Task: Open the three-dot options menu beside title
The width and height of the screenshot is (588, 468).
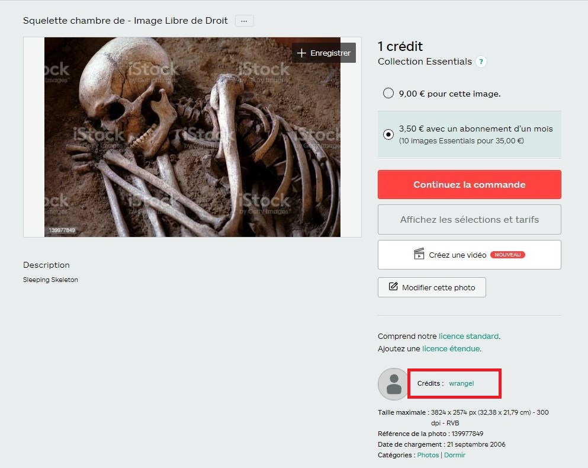Action: tap(244, 21)
